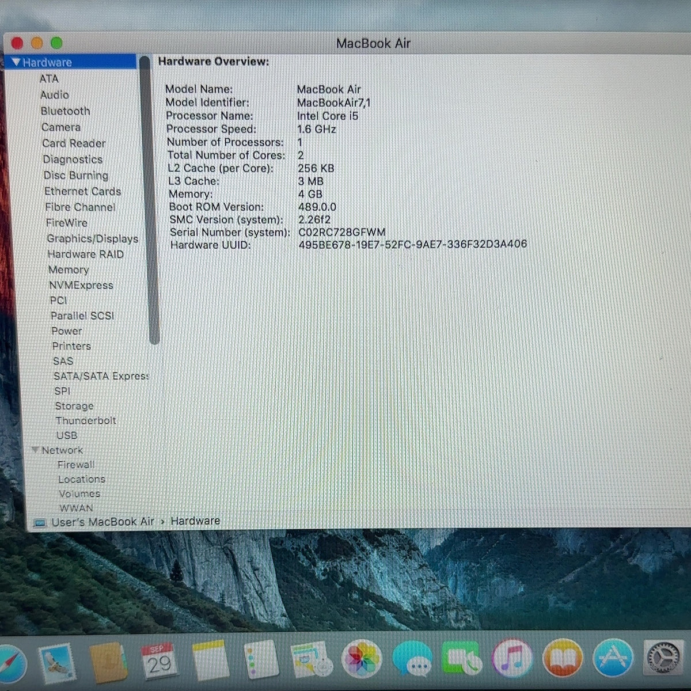Open Messages in the Dock
The width and height of the screenshot is (691, 691).
pos(412,659)
